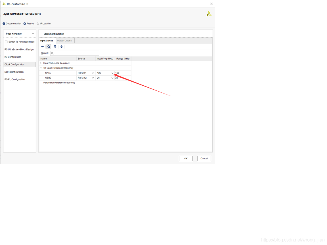Viewport: 327px width, 245px height.
Task: Click the Input Freq (MHz) column header
Action: (x=105, y=58)
